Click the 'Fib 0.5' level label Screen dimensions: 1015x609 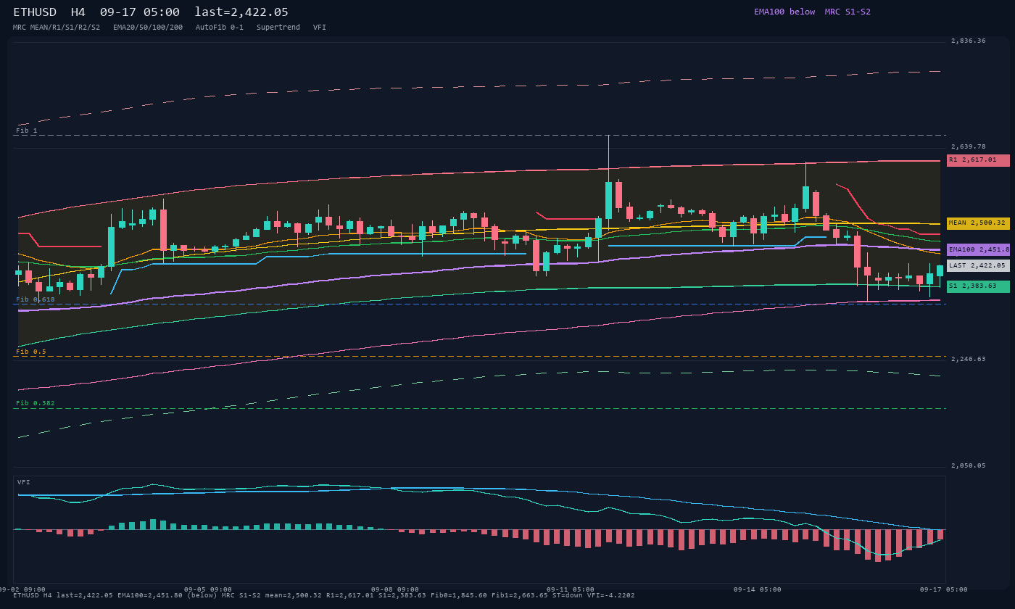pyautogui.click(x=31, y=352)
